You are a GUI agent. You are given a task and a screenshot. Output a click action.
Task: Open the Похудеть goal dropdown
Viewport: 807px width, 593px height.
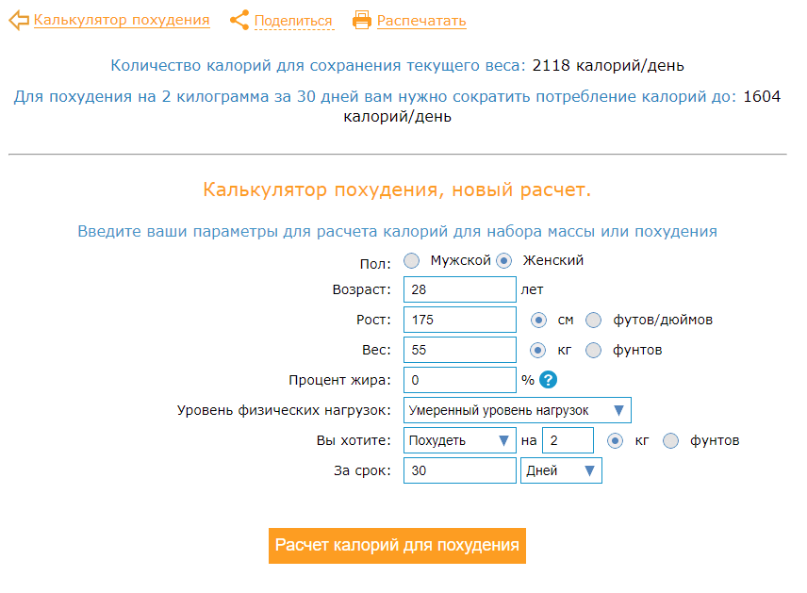point(460,440)
